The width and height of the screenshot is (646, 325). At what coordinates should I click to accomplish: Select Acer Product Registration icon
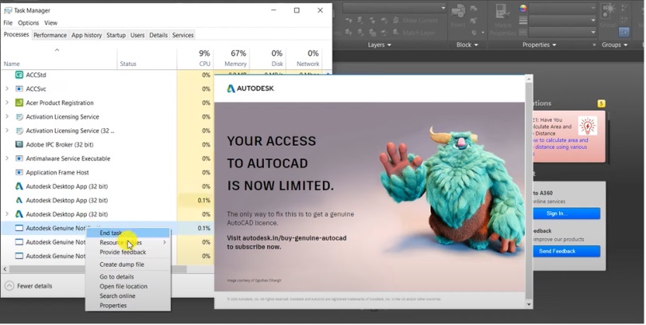pos(19,103)
